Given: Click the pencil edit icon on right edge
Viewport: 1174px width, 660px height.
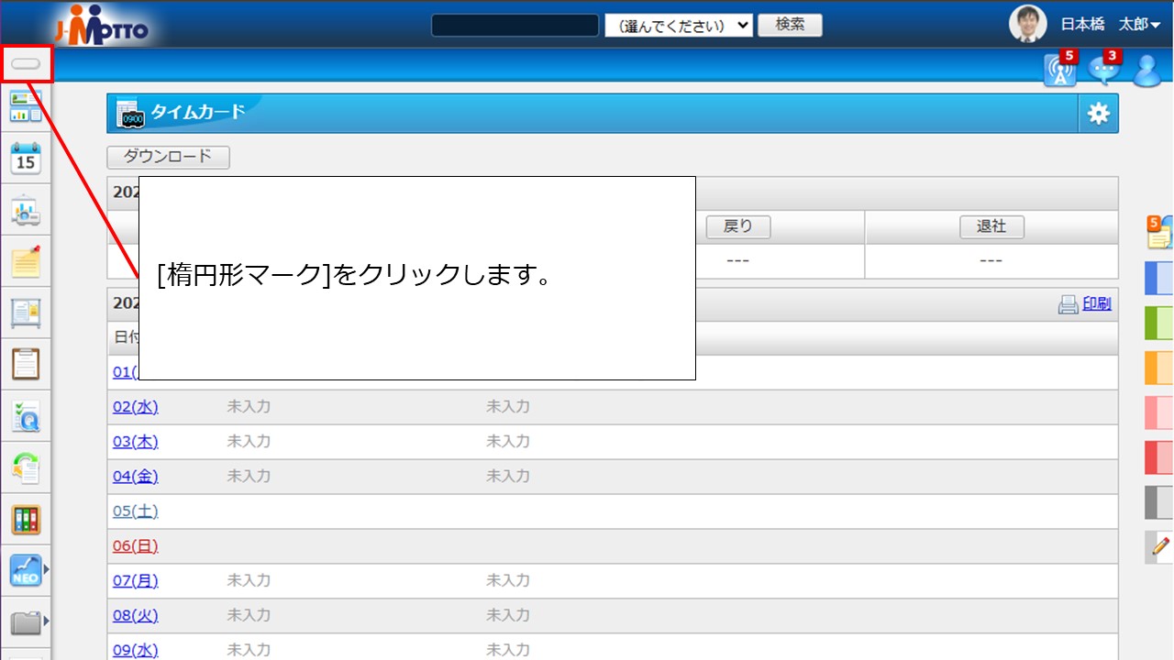Looking at the screenshot, I should 1160,547.
